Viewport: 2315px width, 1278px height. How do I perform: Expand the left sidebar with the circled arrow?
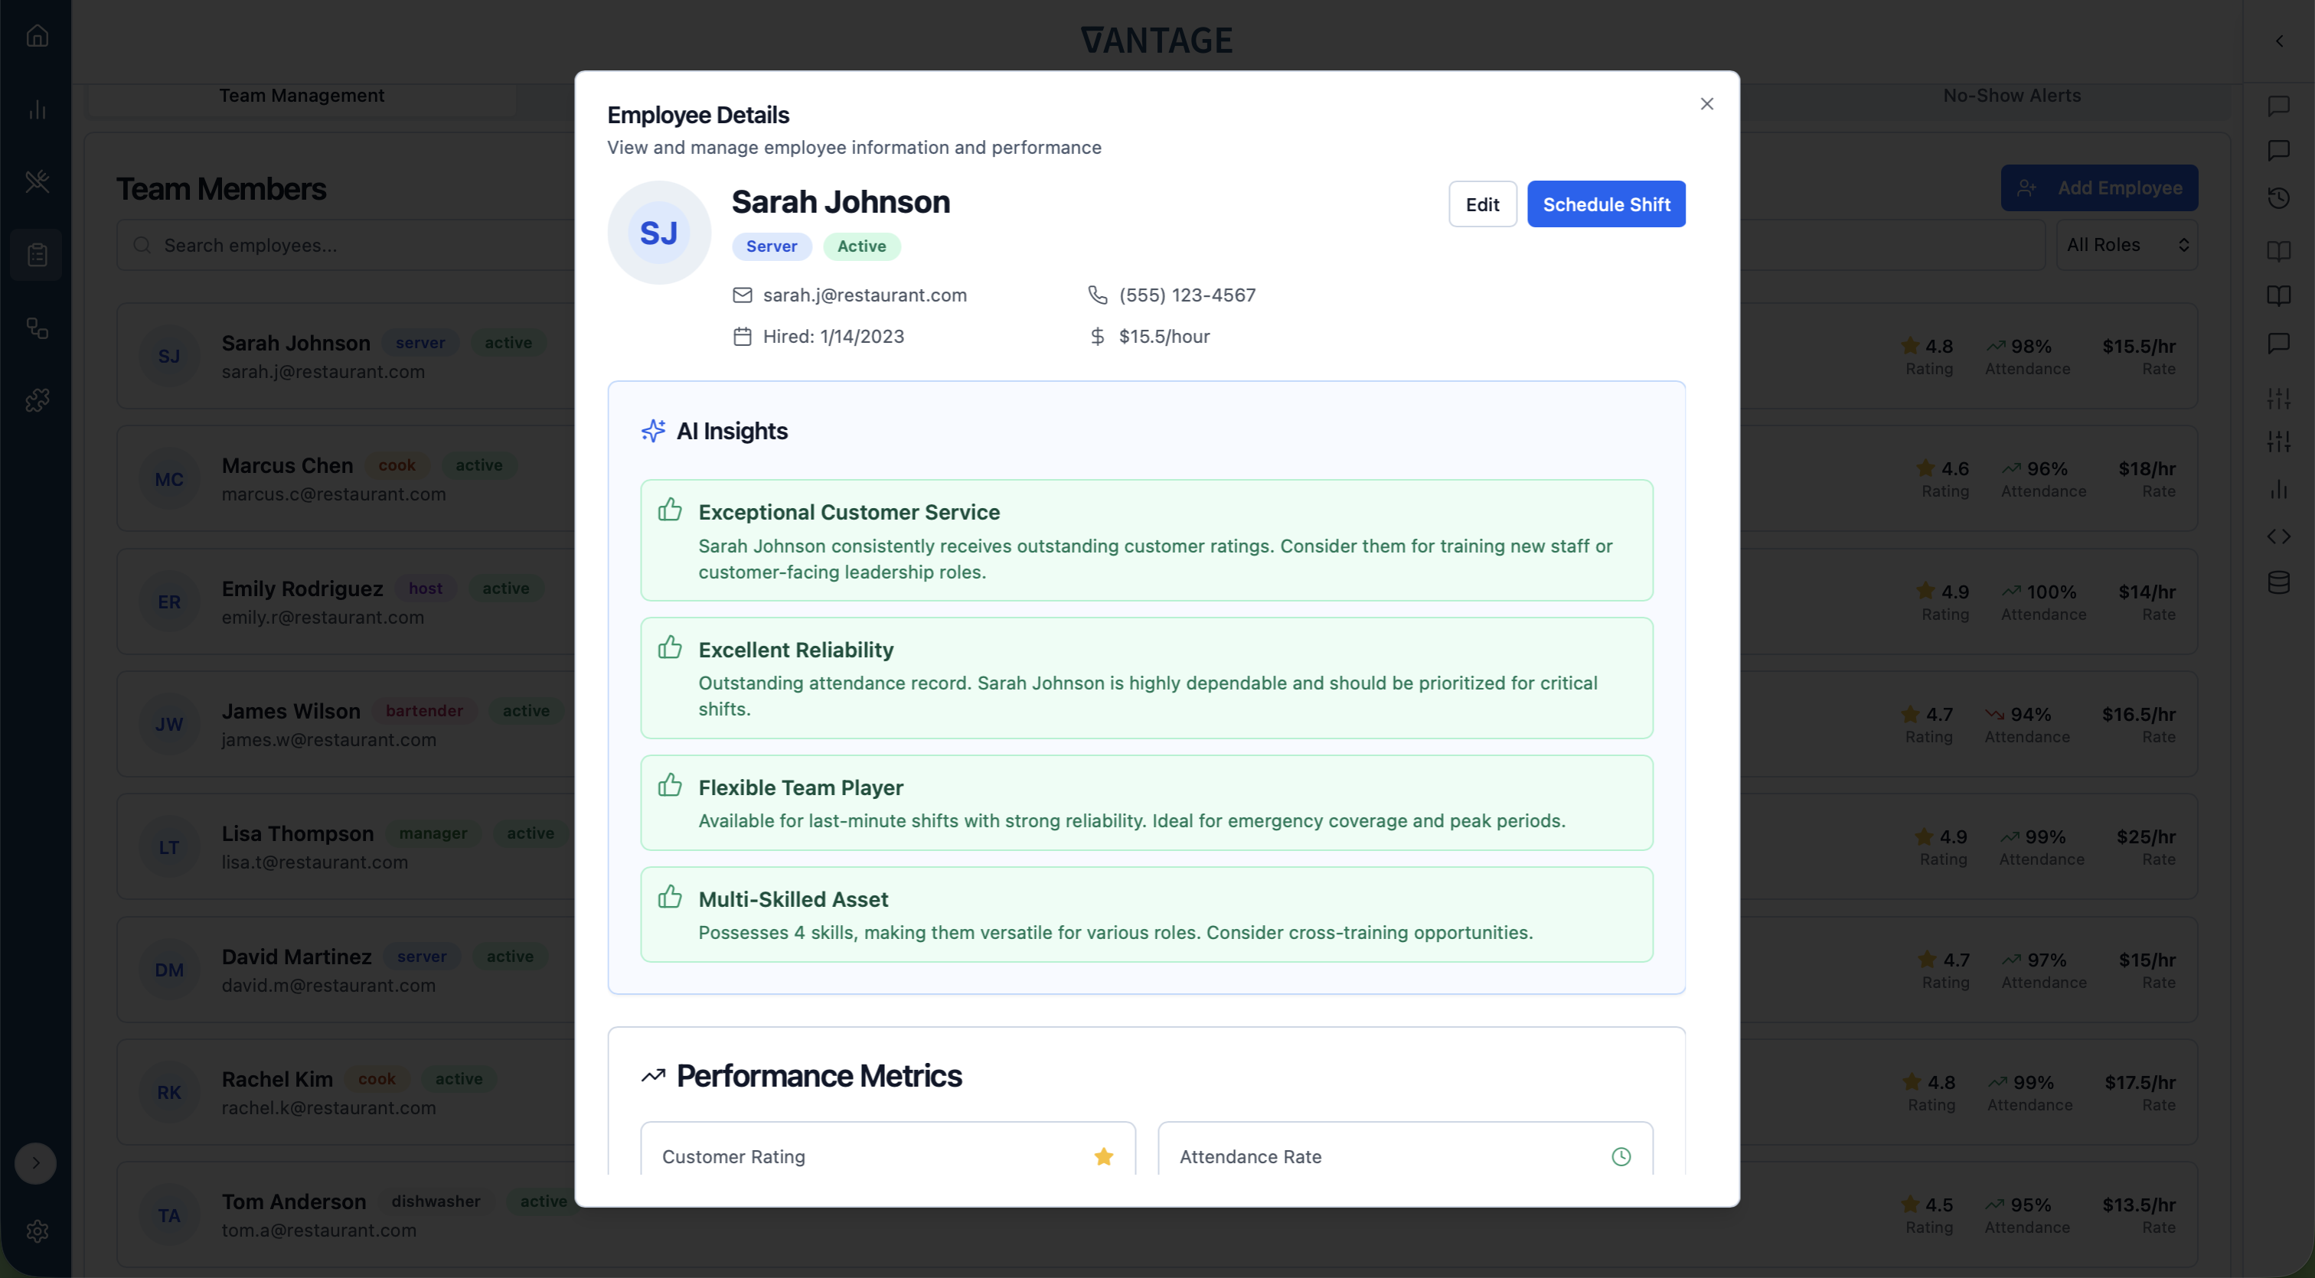37,1162
